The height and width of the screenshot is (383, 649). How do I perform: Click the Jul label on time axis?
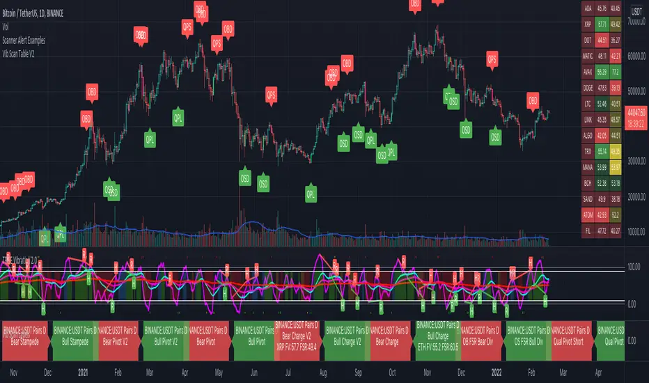coord(288,373)
